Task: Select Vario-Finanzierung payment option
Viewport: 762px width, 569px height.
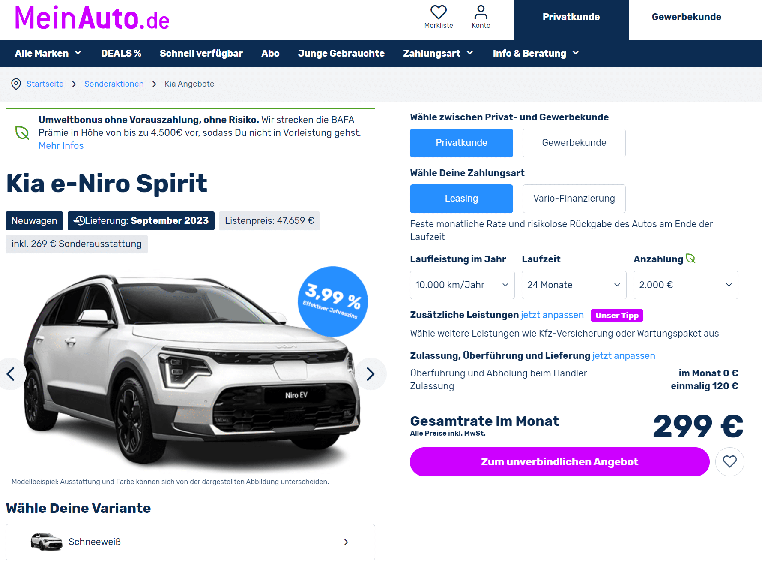Action: [574, 199]
